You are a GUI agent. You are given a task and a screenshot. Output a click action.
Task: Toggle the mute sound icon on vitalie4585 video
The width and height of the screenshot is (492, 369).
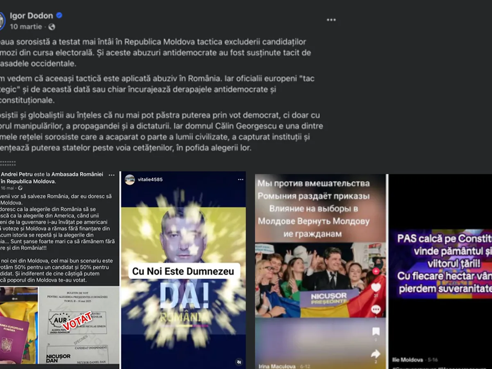(239, 362)
